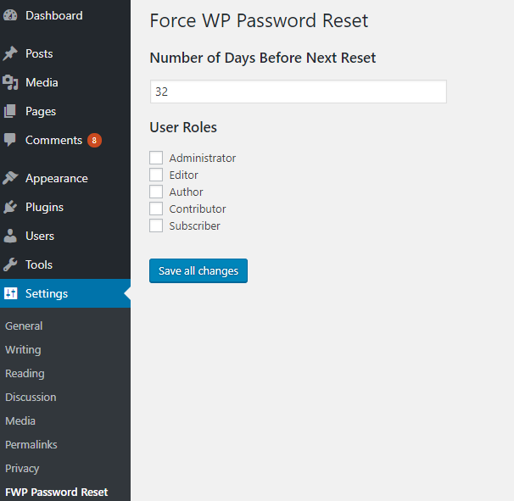Click the Author label text
The height and width of the screenshot is (501, 514).
(187, 192)
